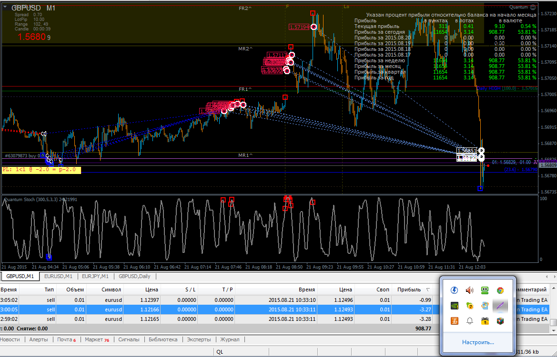Click the Quantum smiley face in chart corner
The height and width of the screenshot is (357, 557).
pyautogui.click(x=533, y=7)
